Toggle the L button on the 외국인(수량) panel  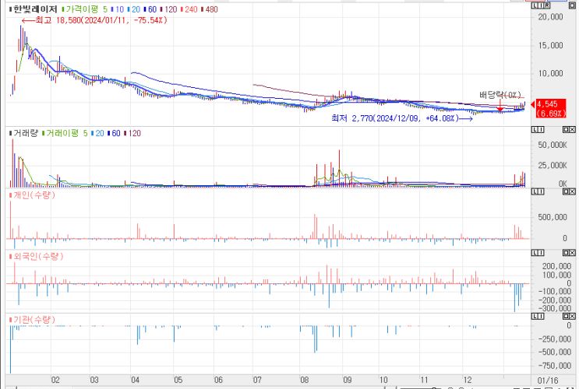click(535, 253)
